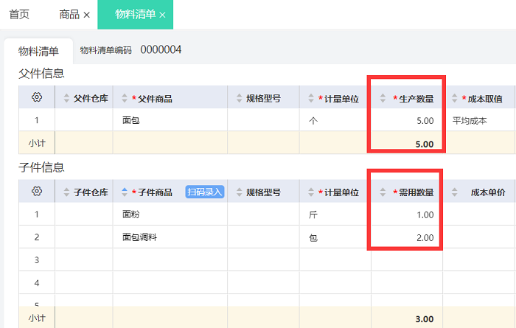
Task: Click 父件商品 column header label
Action: coord(155,98)
